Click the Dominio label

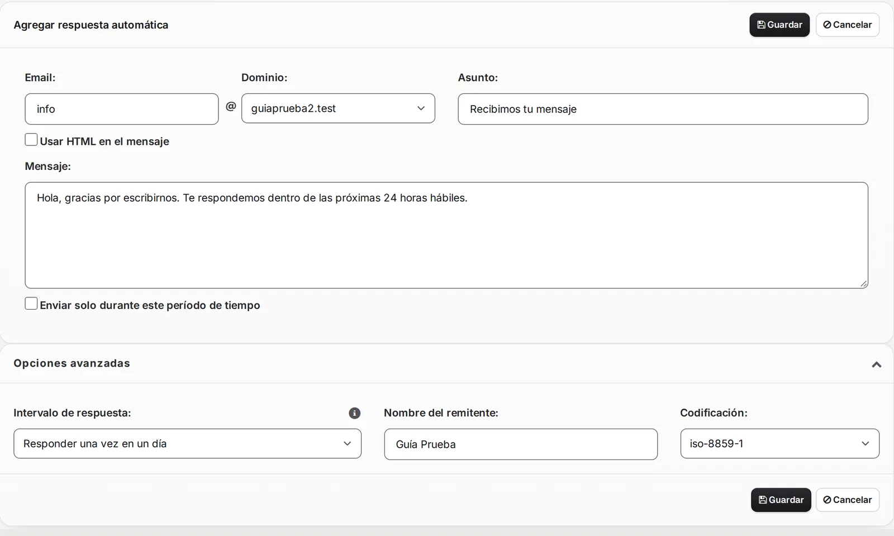pyautogui.click(x=264, y=78)
